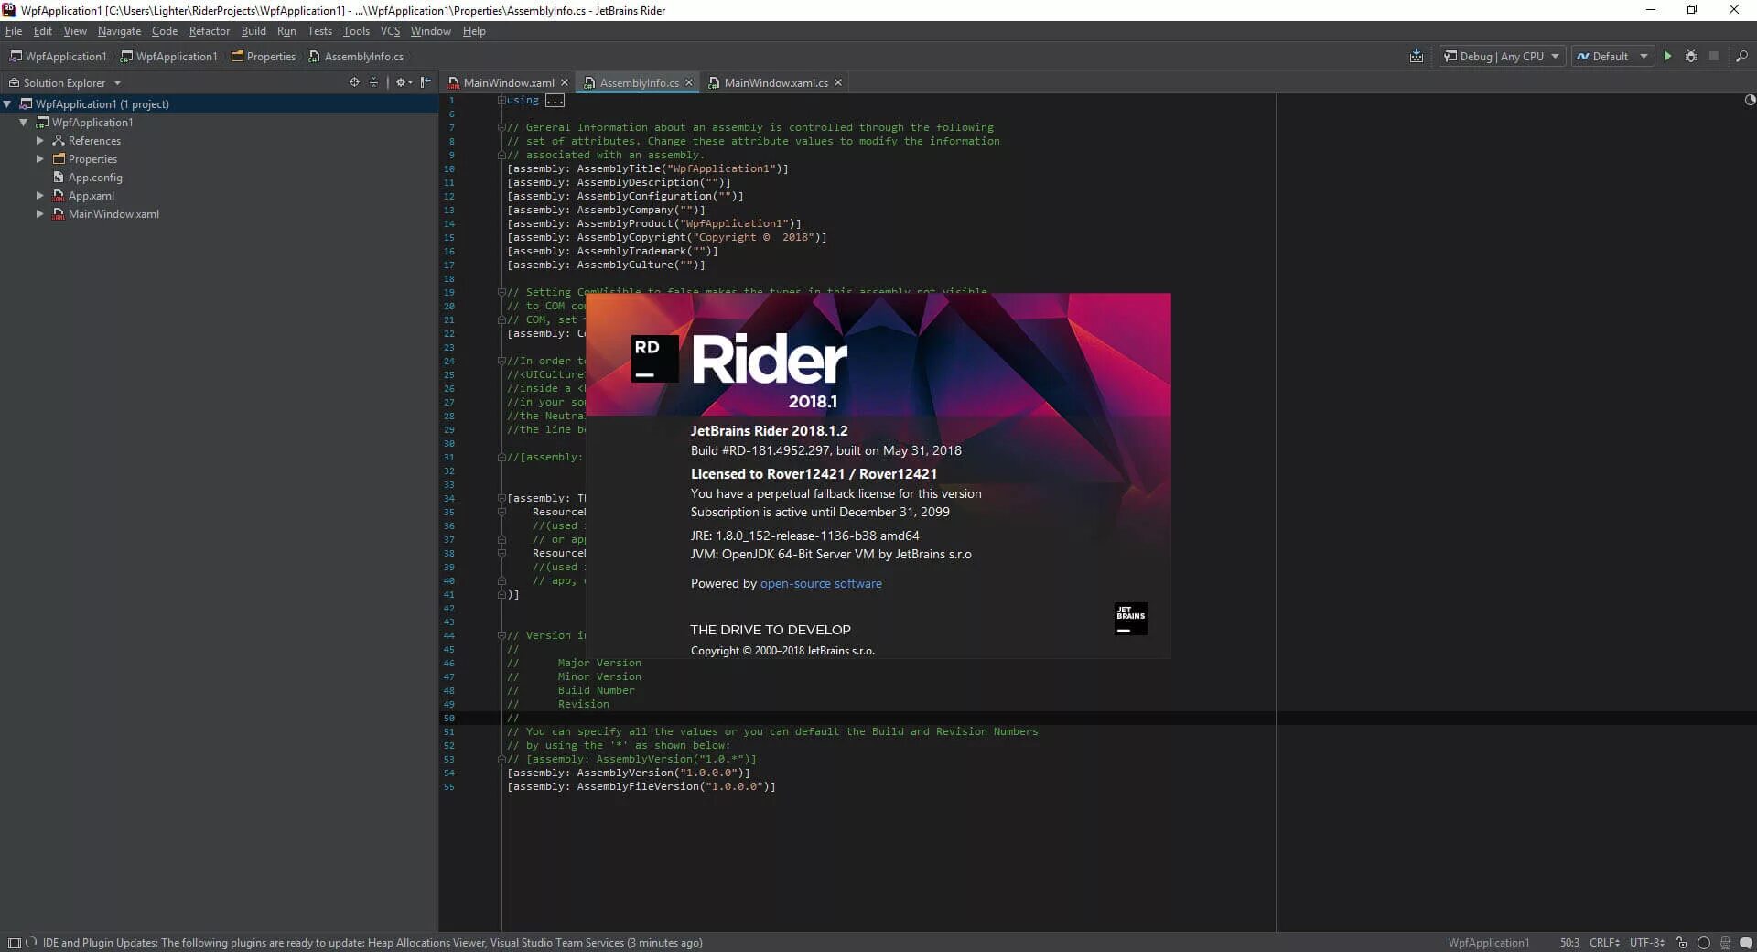The height and width of the screenshot is (952, 1757).
Task: Collapse the comment block starting at line 44
Action: click(501, 635)
